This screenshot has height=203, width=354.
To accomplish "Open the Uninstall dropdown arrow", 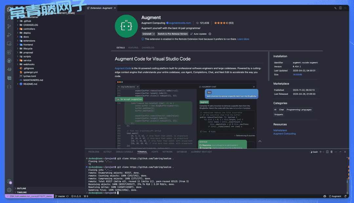I will 154,34.
